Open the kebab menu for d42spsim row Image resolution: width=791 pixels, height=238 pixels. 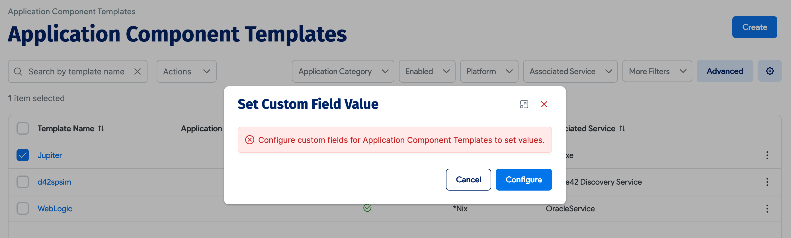pos(767,182)
